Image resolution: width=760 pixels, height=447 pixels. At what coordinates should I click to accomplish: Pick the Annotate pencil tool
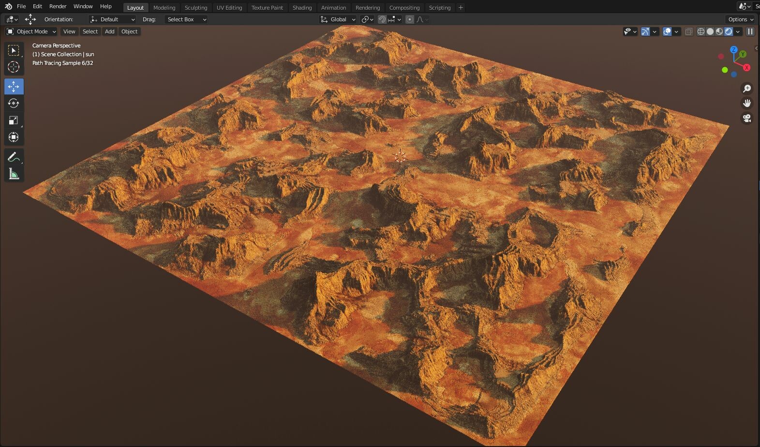[14, 157]
